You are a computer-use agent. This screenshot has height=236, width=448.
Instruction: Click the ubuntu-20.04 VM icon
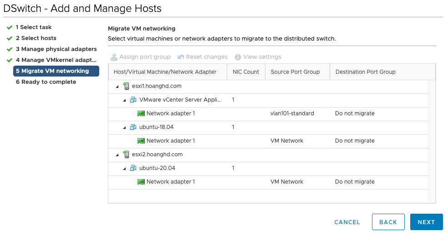tap(133, 168)
